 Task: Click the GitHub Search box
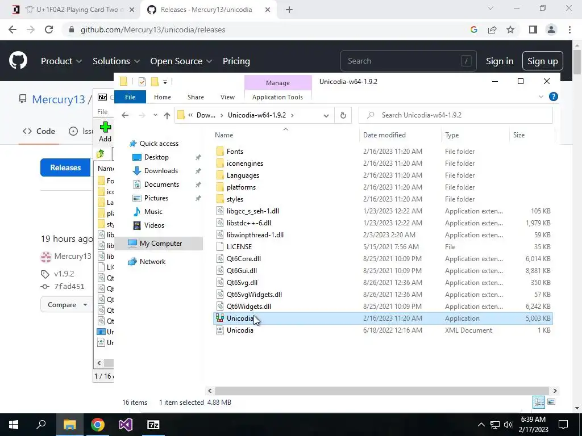click(408, 61)
